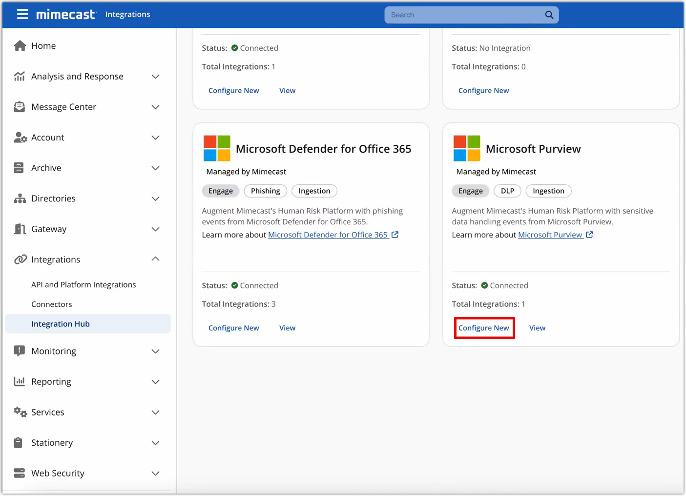Open the hamburger navigation menu
The width and height of the screenshot is (686, 496).
click(22, 14)
